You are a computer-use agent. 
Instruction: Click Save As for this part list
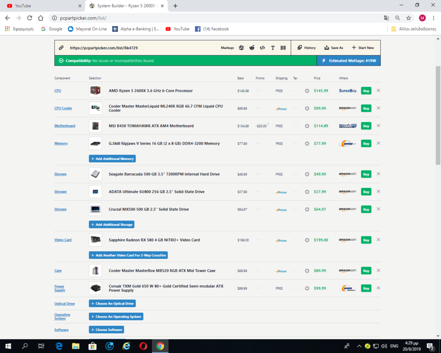[x=334, y=48]
